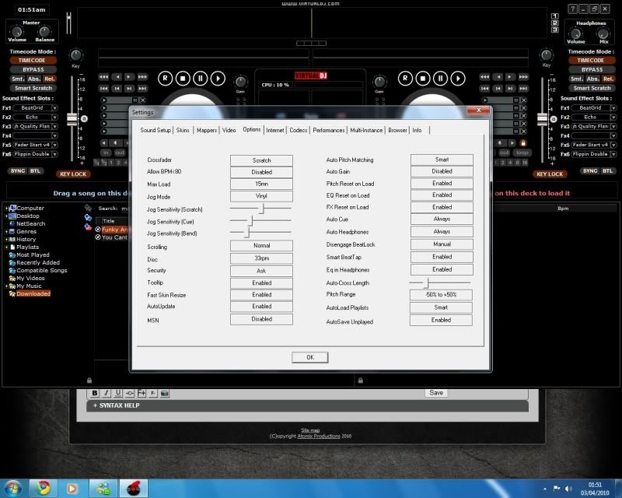
Task: Switch to the Sound Setup tab
Action: (155, 130)
